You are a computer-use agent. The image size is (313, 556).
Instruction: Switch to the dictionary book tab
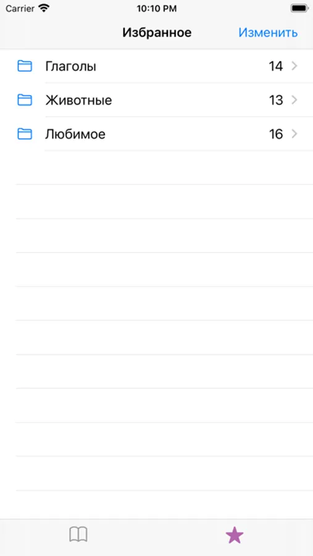[x=78, y=535]
